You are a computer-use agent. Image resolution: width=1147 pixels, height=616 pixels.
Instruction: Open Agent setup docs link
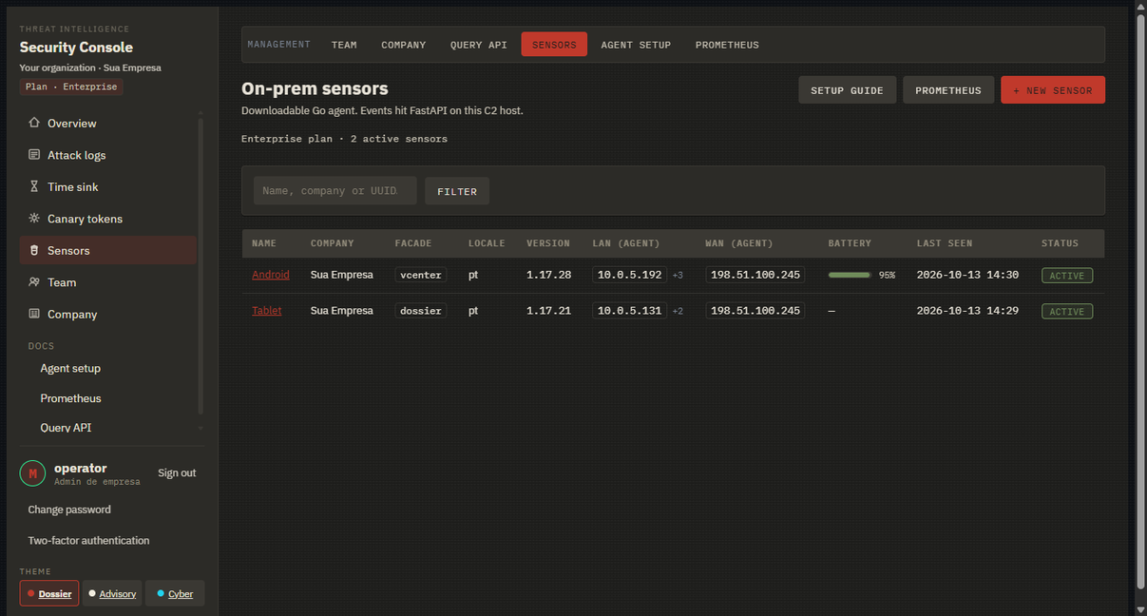[70, 368]
